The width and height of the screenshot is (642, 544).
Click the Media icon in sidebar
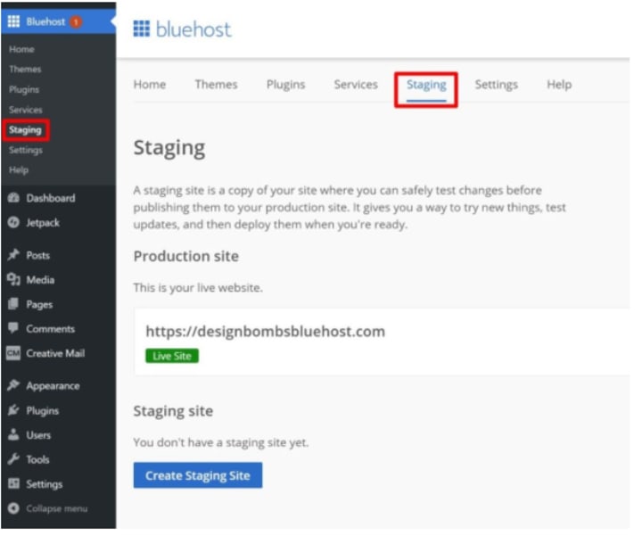click(13, 279)
